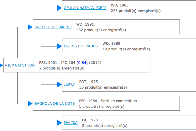The width and height of the screenshot is (196, 131).
Task: Click the WD, 1991 breed info text
Action: coord(85,24)
